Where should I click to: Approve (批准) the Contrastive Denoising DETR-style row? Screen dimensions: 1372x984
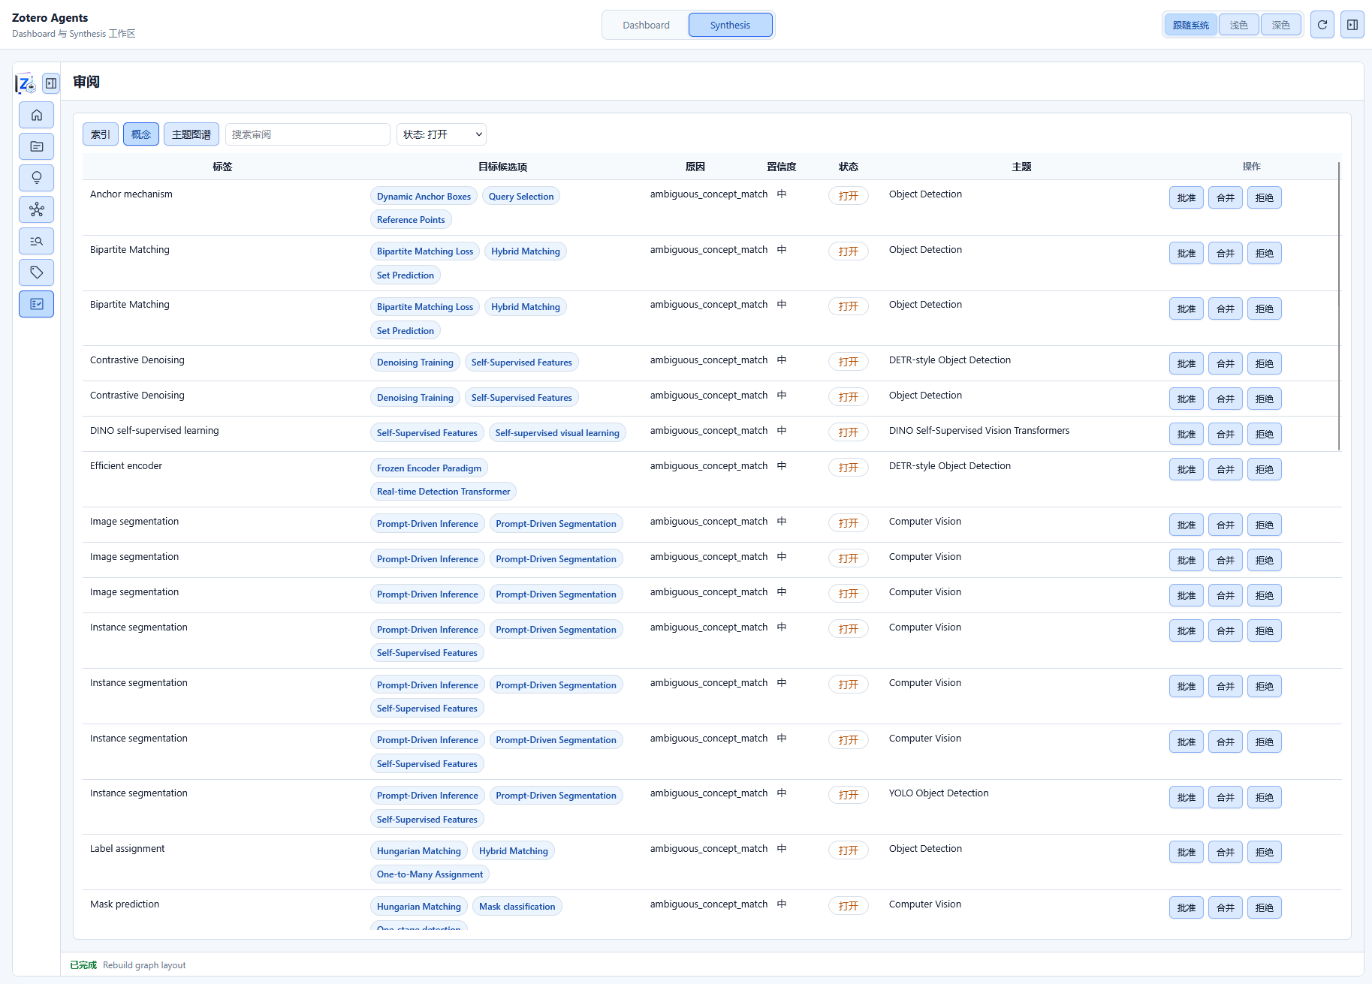1187,363
